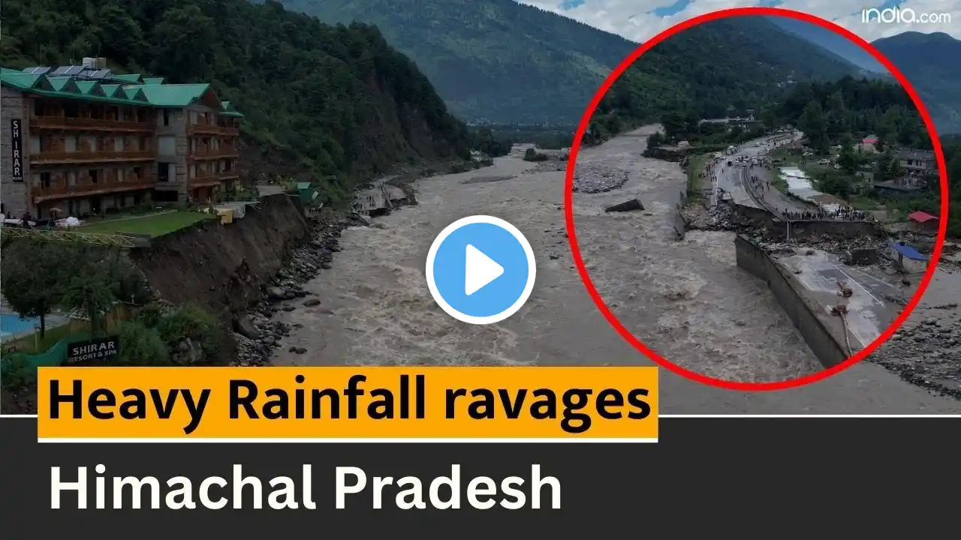Viewport: 961px width, 540px height.
Task: Click the Shirar Resort & Spa sign board
Action: pyautogui.click(x=92, y=349)
